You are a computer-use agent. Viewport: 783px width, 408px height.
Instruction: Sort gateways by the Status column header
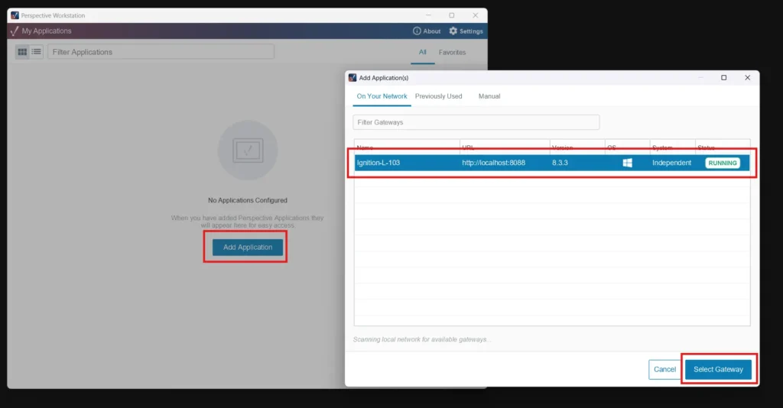tap(723, 147)
